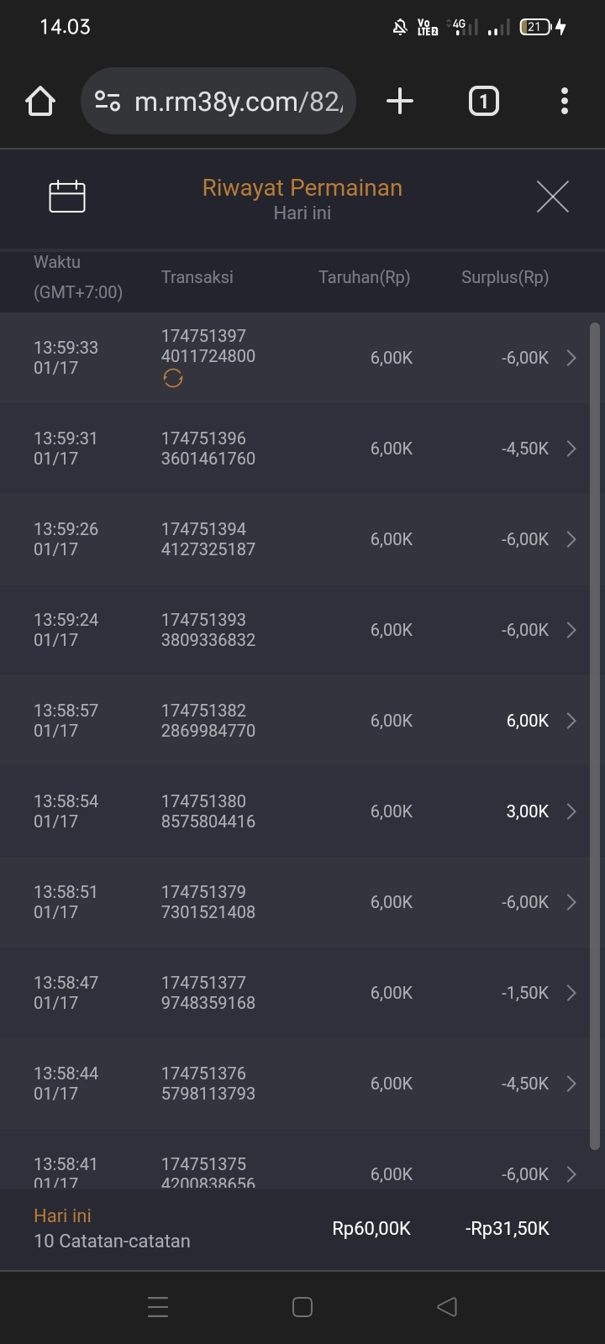Tap the orange refresh icon under first transaction

[x=173, y=379]
